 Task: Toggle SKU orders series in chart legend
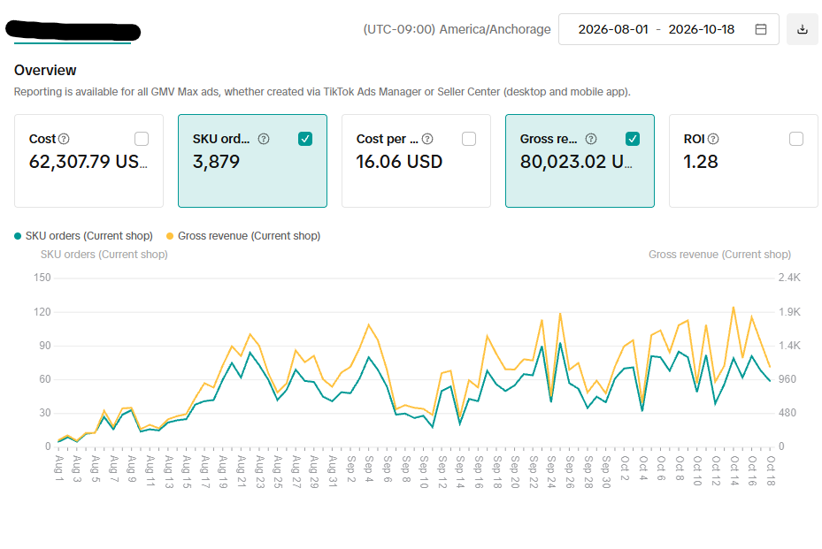coord(84,236)
